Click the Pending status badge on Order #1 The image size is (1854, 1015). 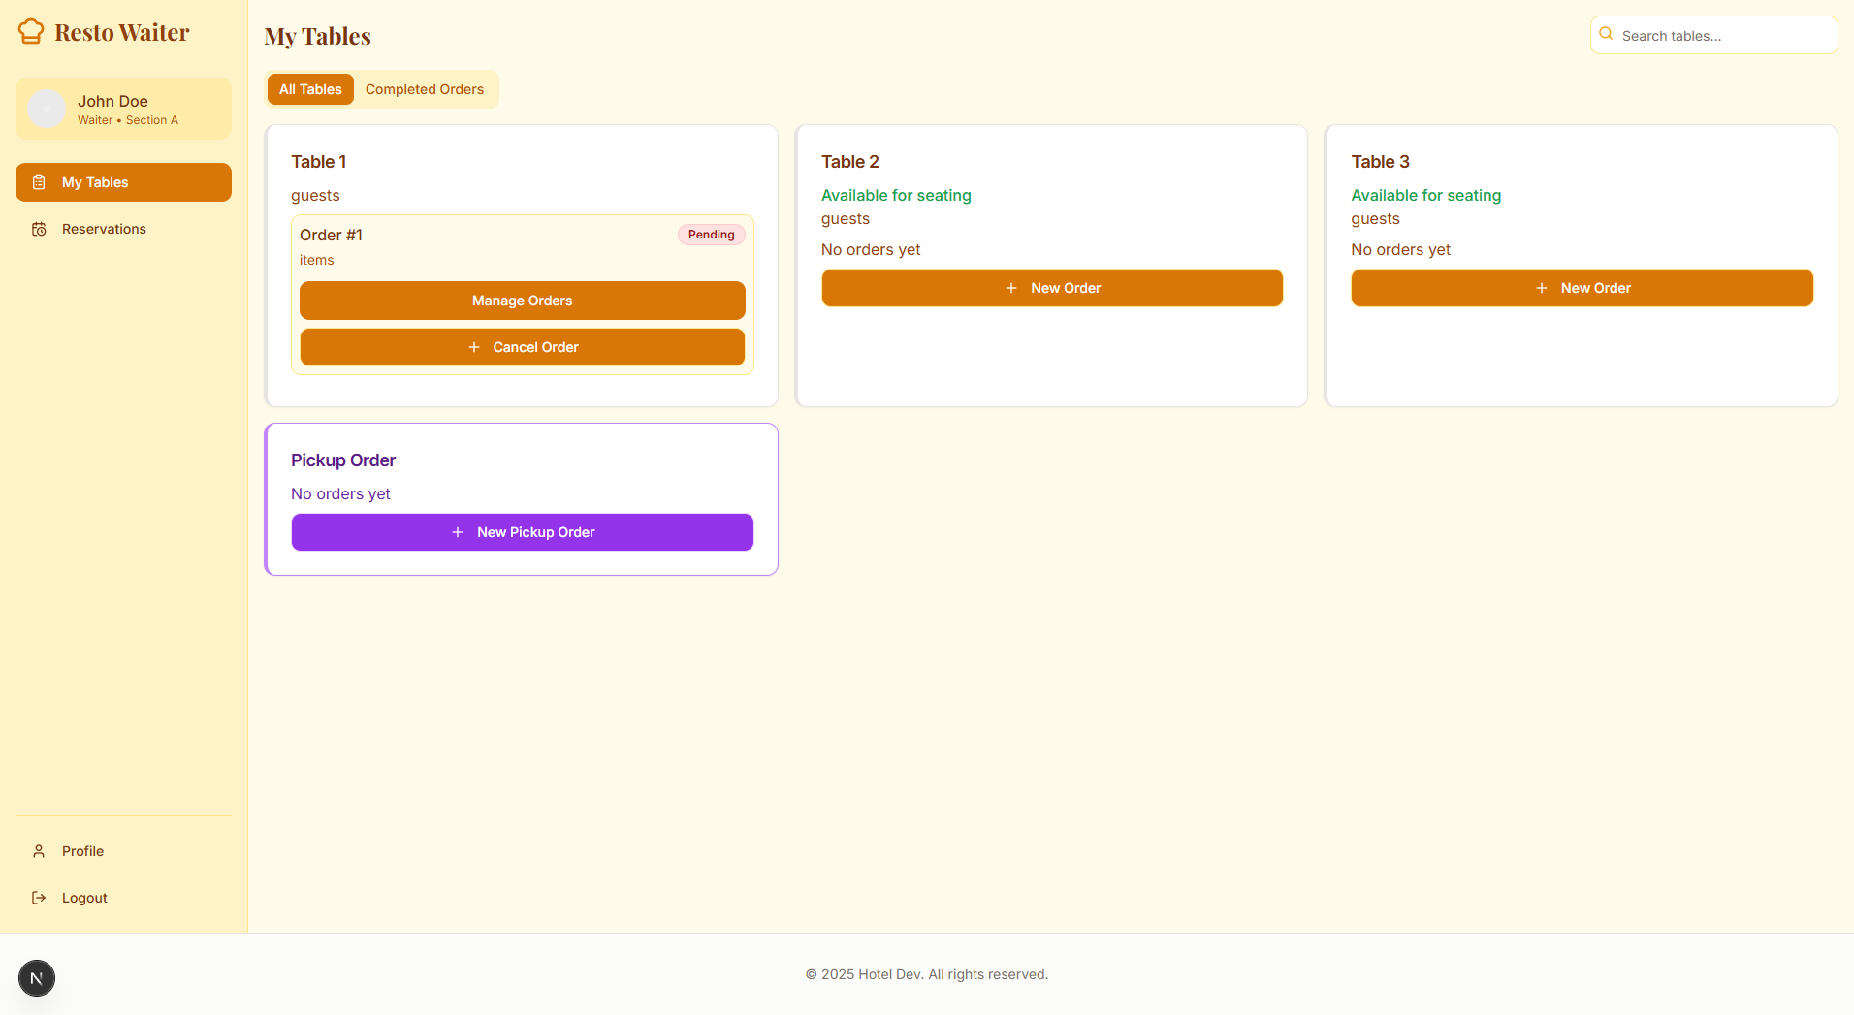711,234
